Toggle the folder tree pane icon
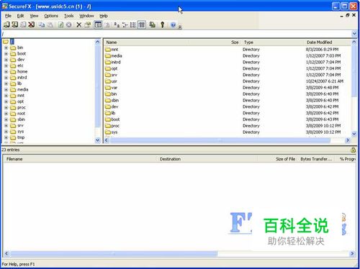360x269 pixels. [98, 24]
